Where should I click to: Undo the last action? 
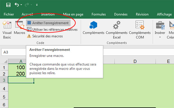coord(17,5)
